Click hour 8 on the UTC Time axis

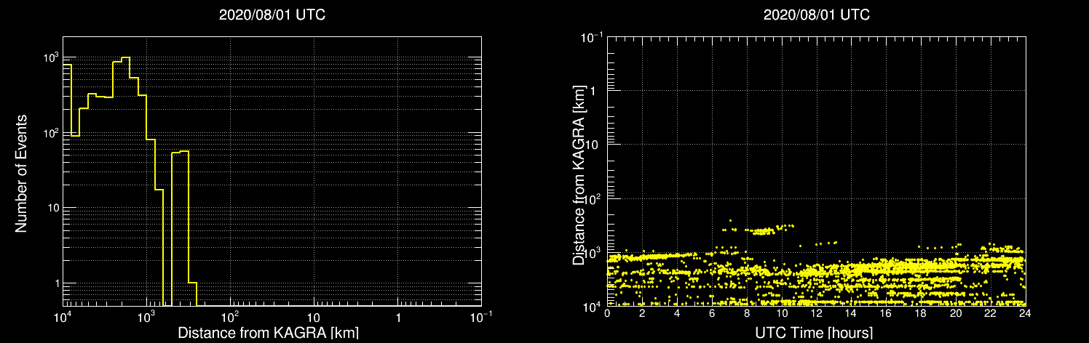(747, 314)
